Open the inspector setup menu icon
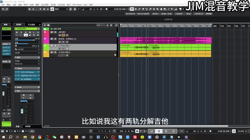250x140 pixels. tap(40, 25)
